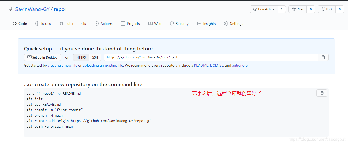The height and width of the screenshot is (144, 348).
Task: Go to the Actions tab
Action: click(x=103, y=24)
